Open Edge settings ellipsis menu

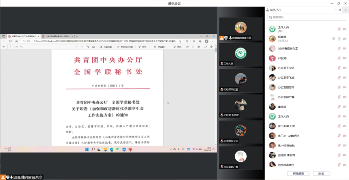pyautogui.click(x=213, y=41)
